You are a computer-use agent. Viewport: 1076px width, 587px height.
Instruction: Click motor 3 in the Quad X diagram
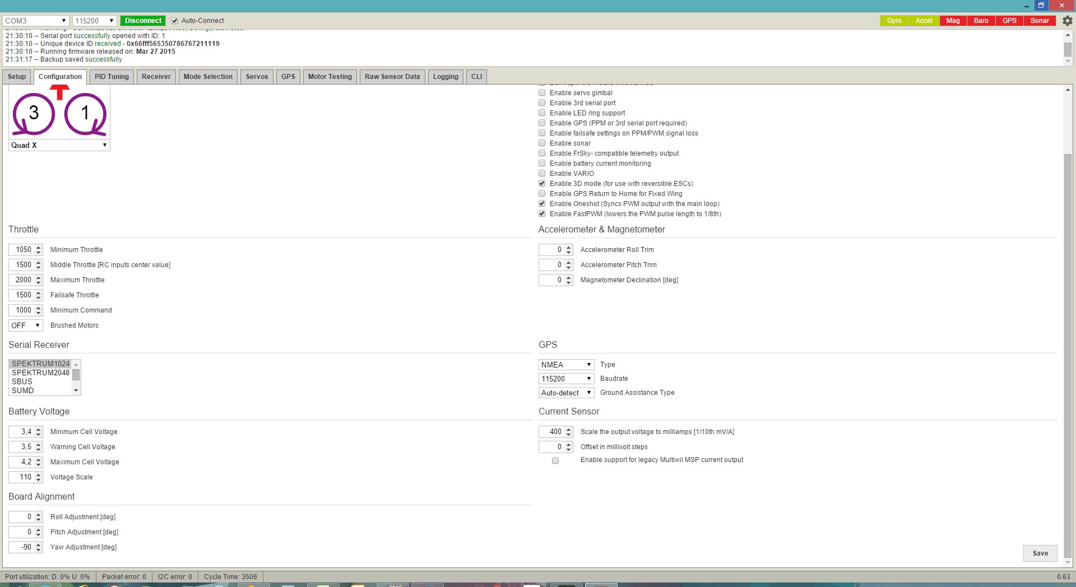tap(34, 114)
